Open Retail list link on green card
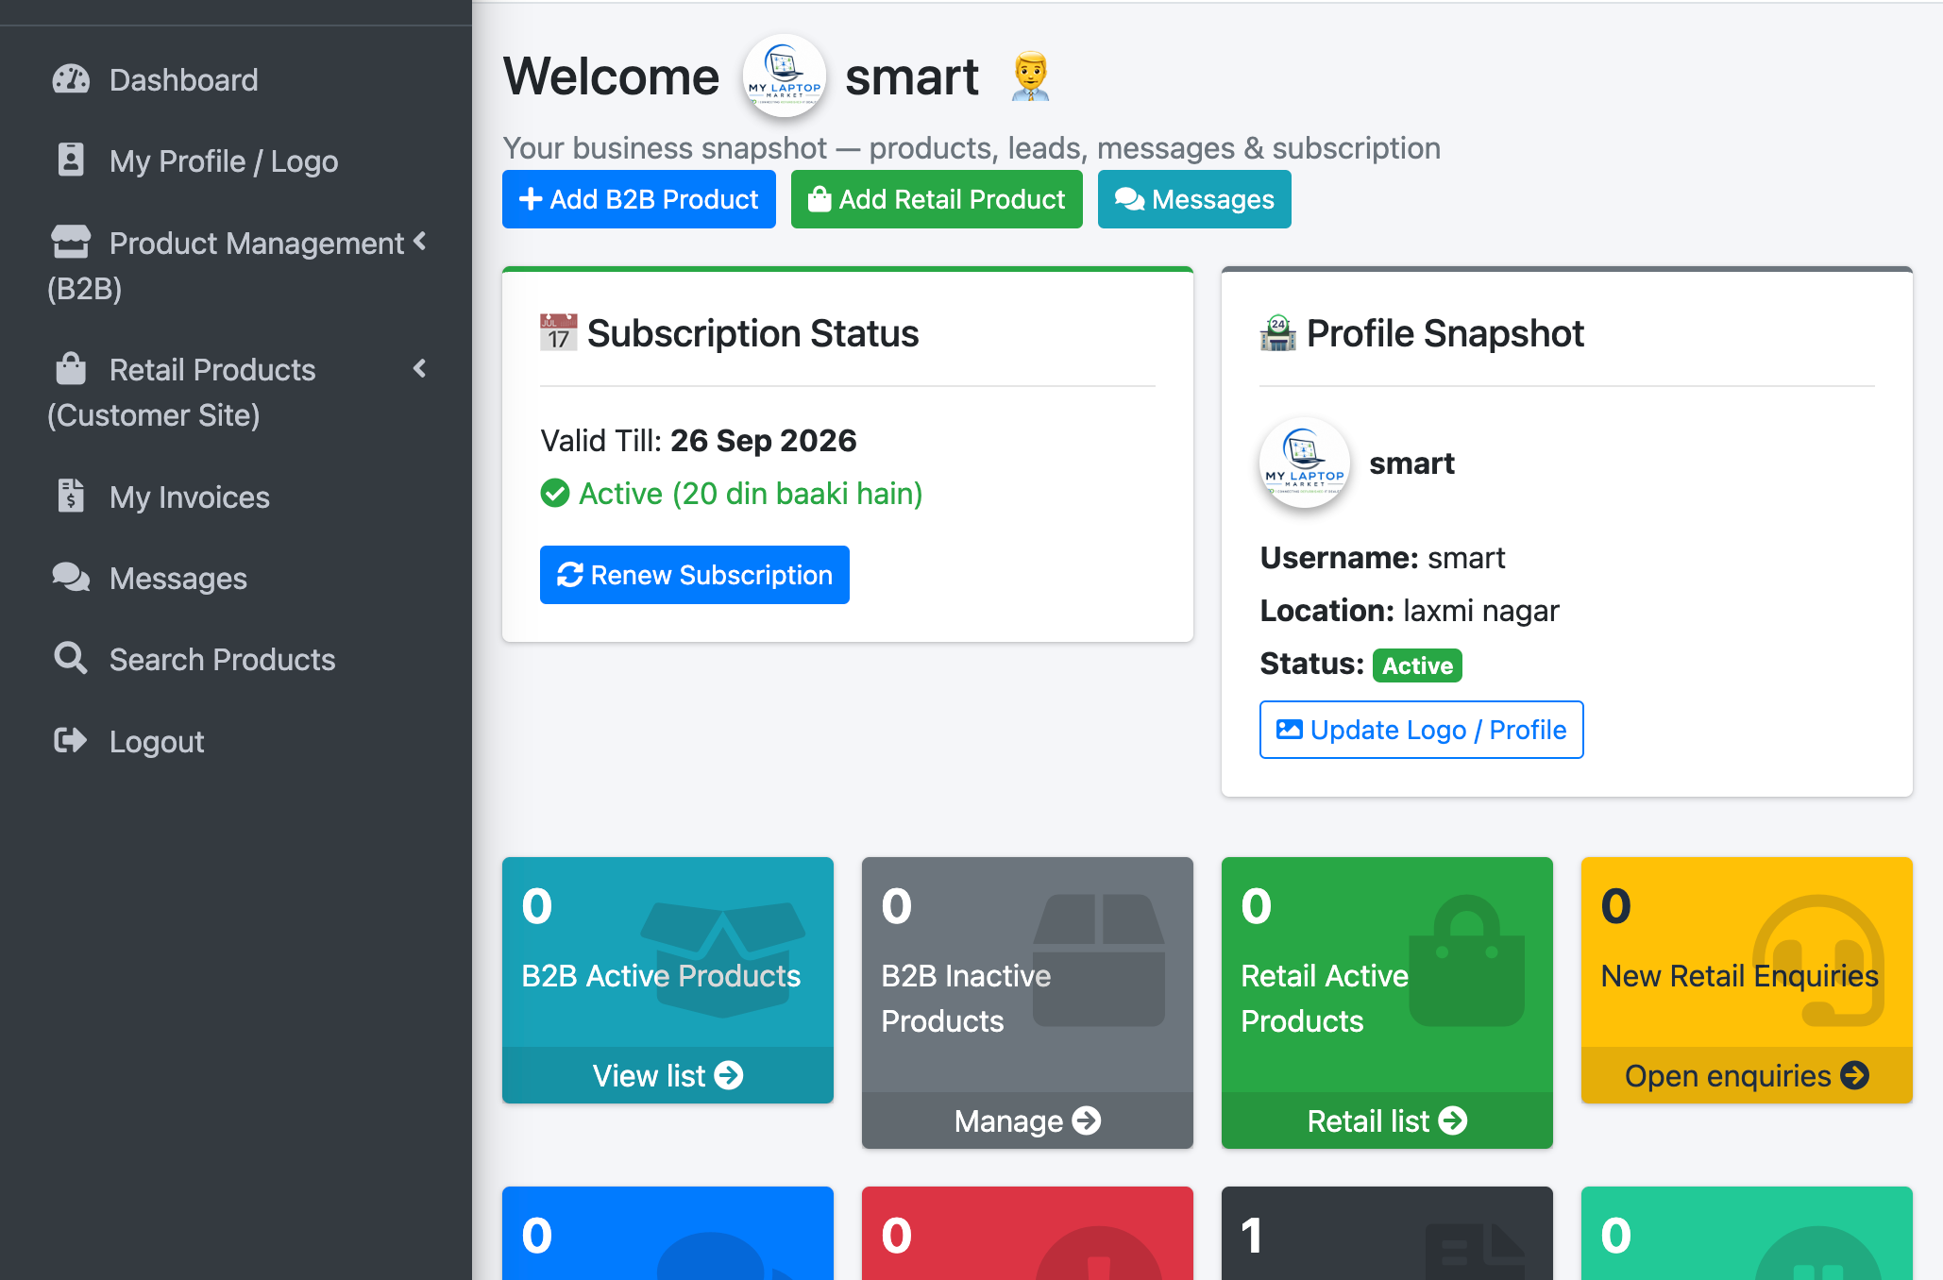The image size is (1943, 1280). point(1387,1120)
